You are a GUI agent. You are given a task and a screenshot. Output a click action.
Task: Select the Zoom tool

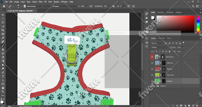point(3,92)
